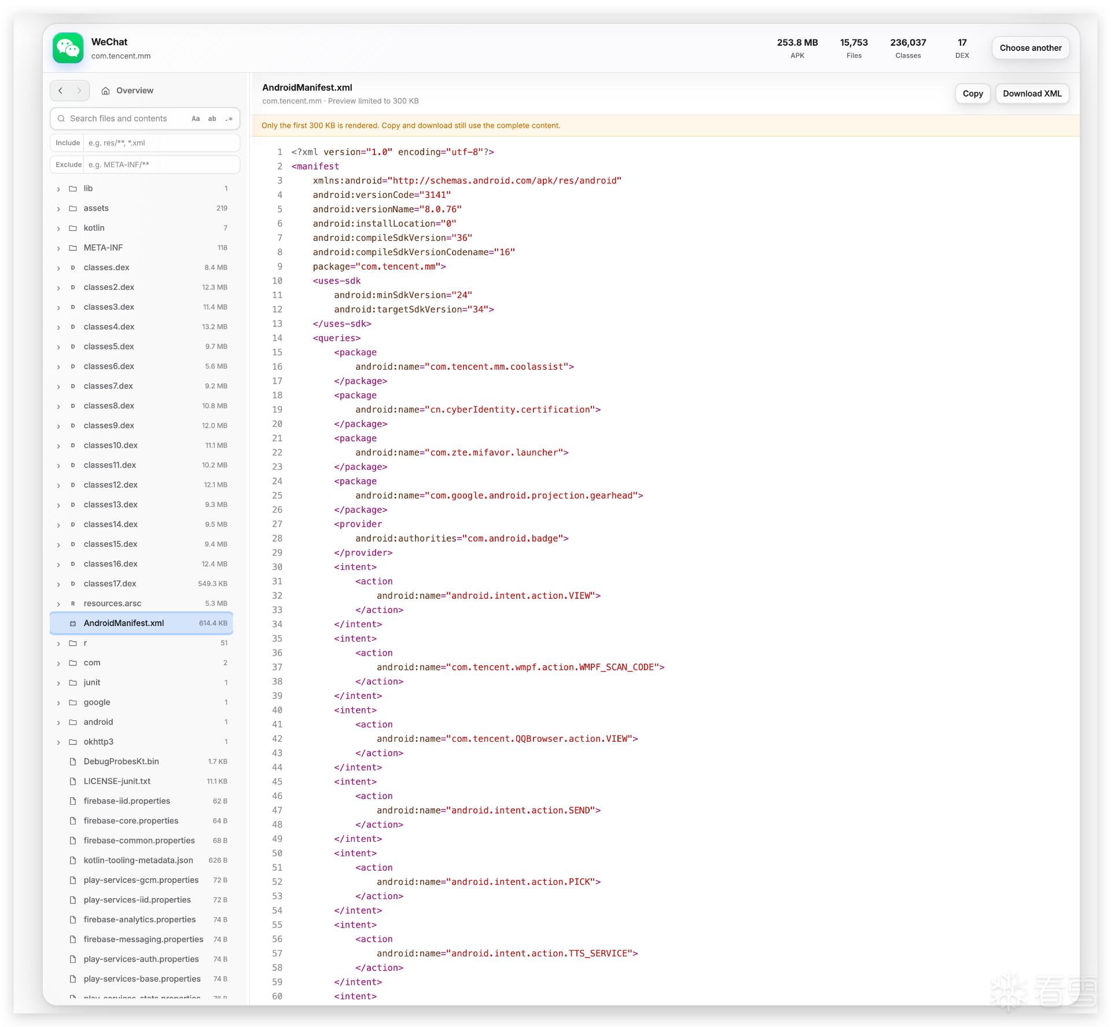The image size is (1111, 1027).
Task: Click the versionName "8.0.76" code line
Action: 387,209
